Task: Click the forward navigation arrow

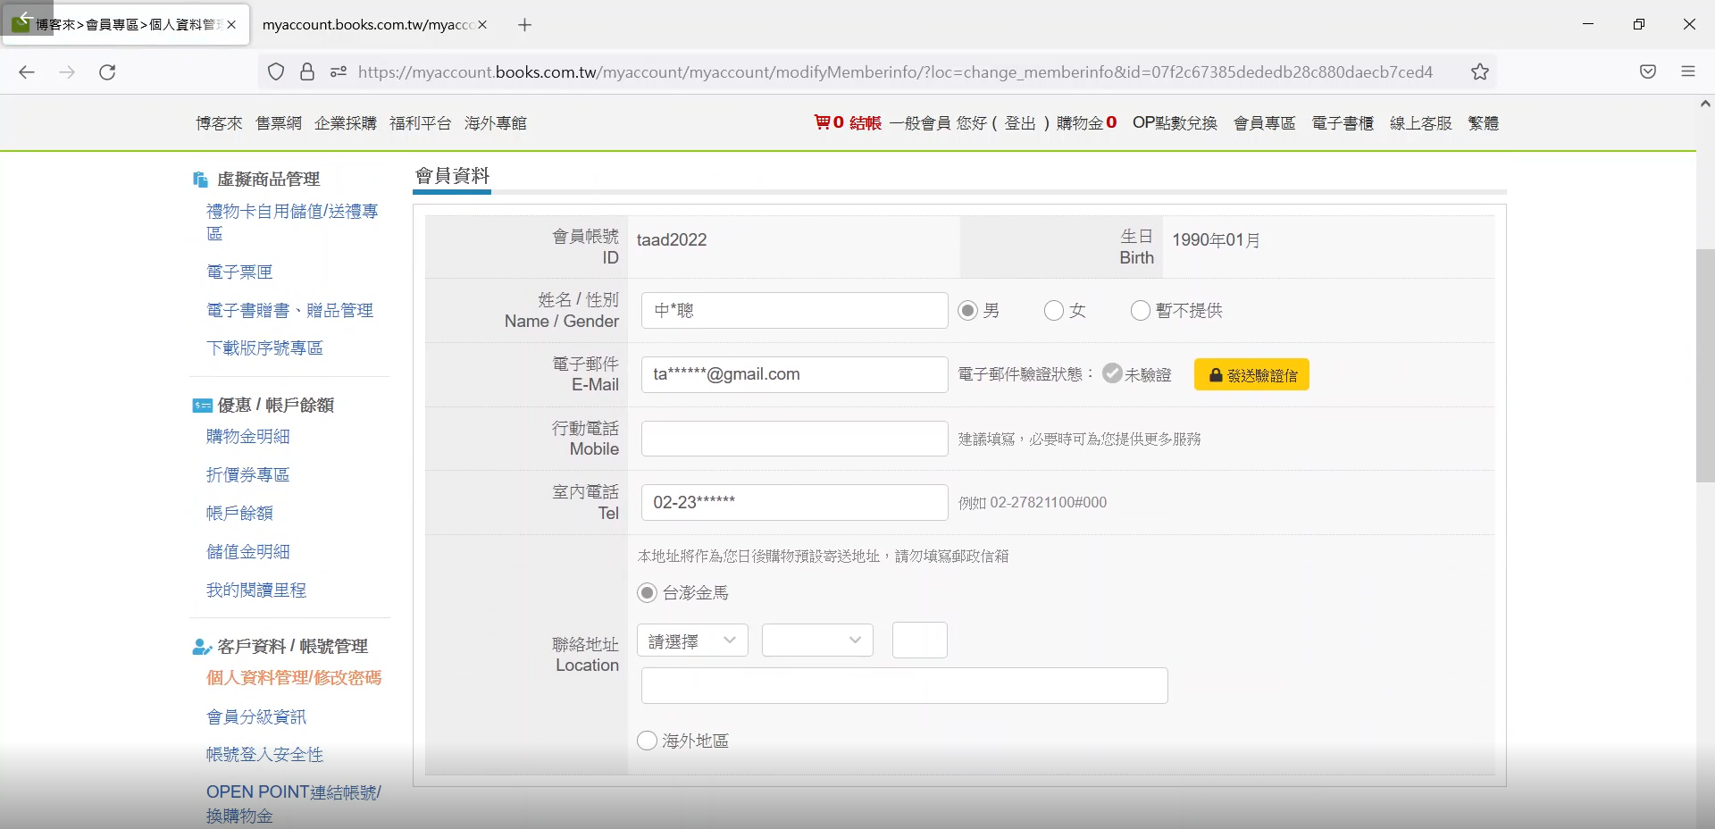Action: click(x=67, y=72)
